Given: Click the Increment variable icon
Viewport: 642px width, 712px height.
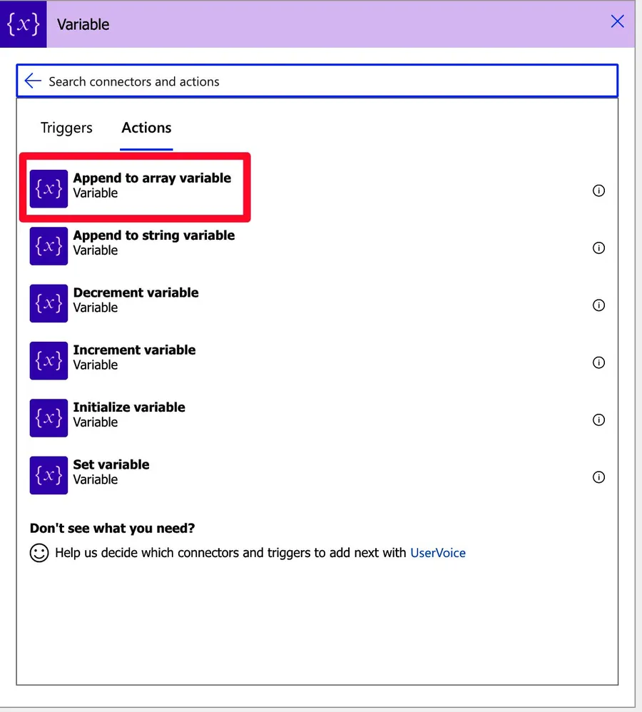Looking at the screenshot, I should click(49, 360).
